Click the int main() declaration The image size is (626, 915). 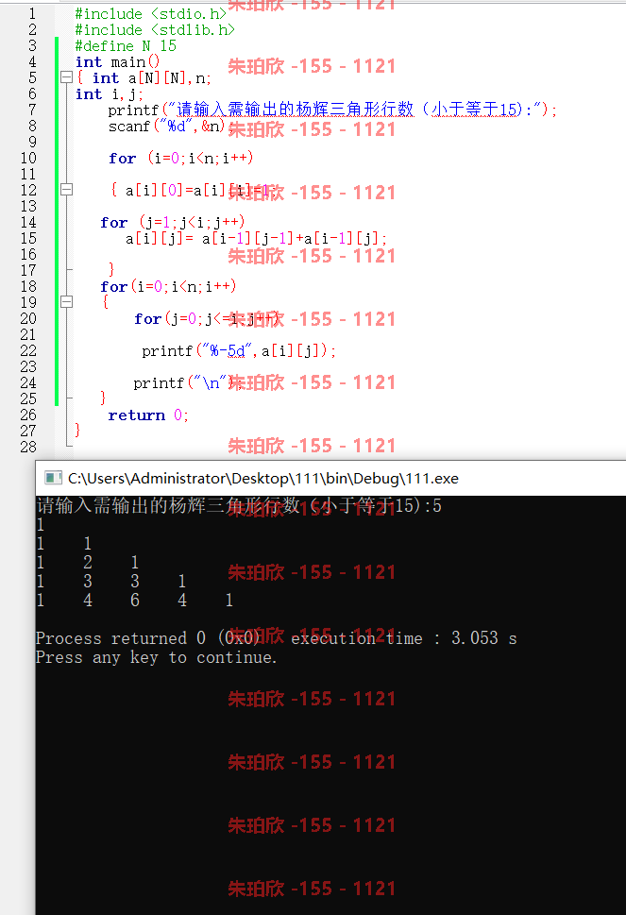[x=117, y=62]
